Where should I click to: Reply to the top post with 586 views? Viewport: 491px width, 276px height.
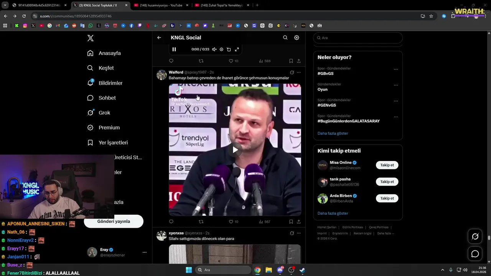coord(171,61)
